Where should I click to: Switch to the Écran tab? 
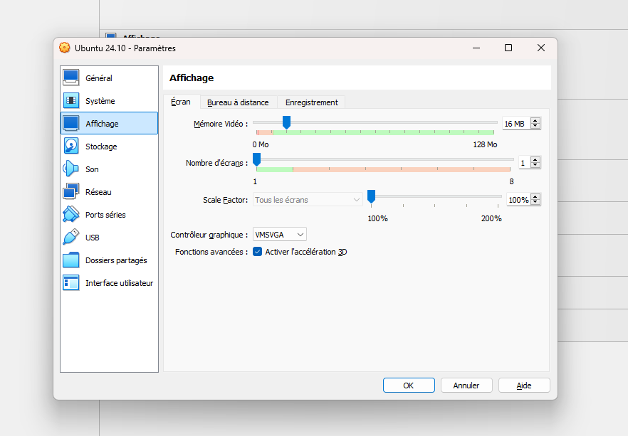point(181,102)
